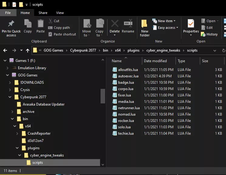Screen dimensions: 226x175
Task: Sort by Type column header
Action: tap(181, 61)
